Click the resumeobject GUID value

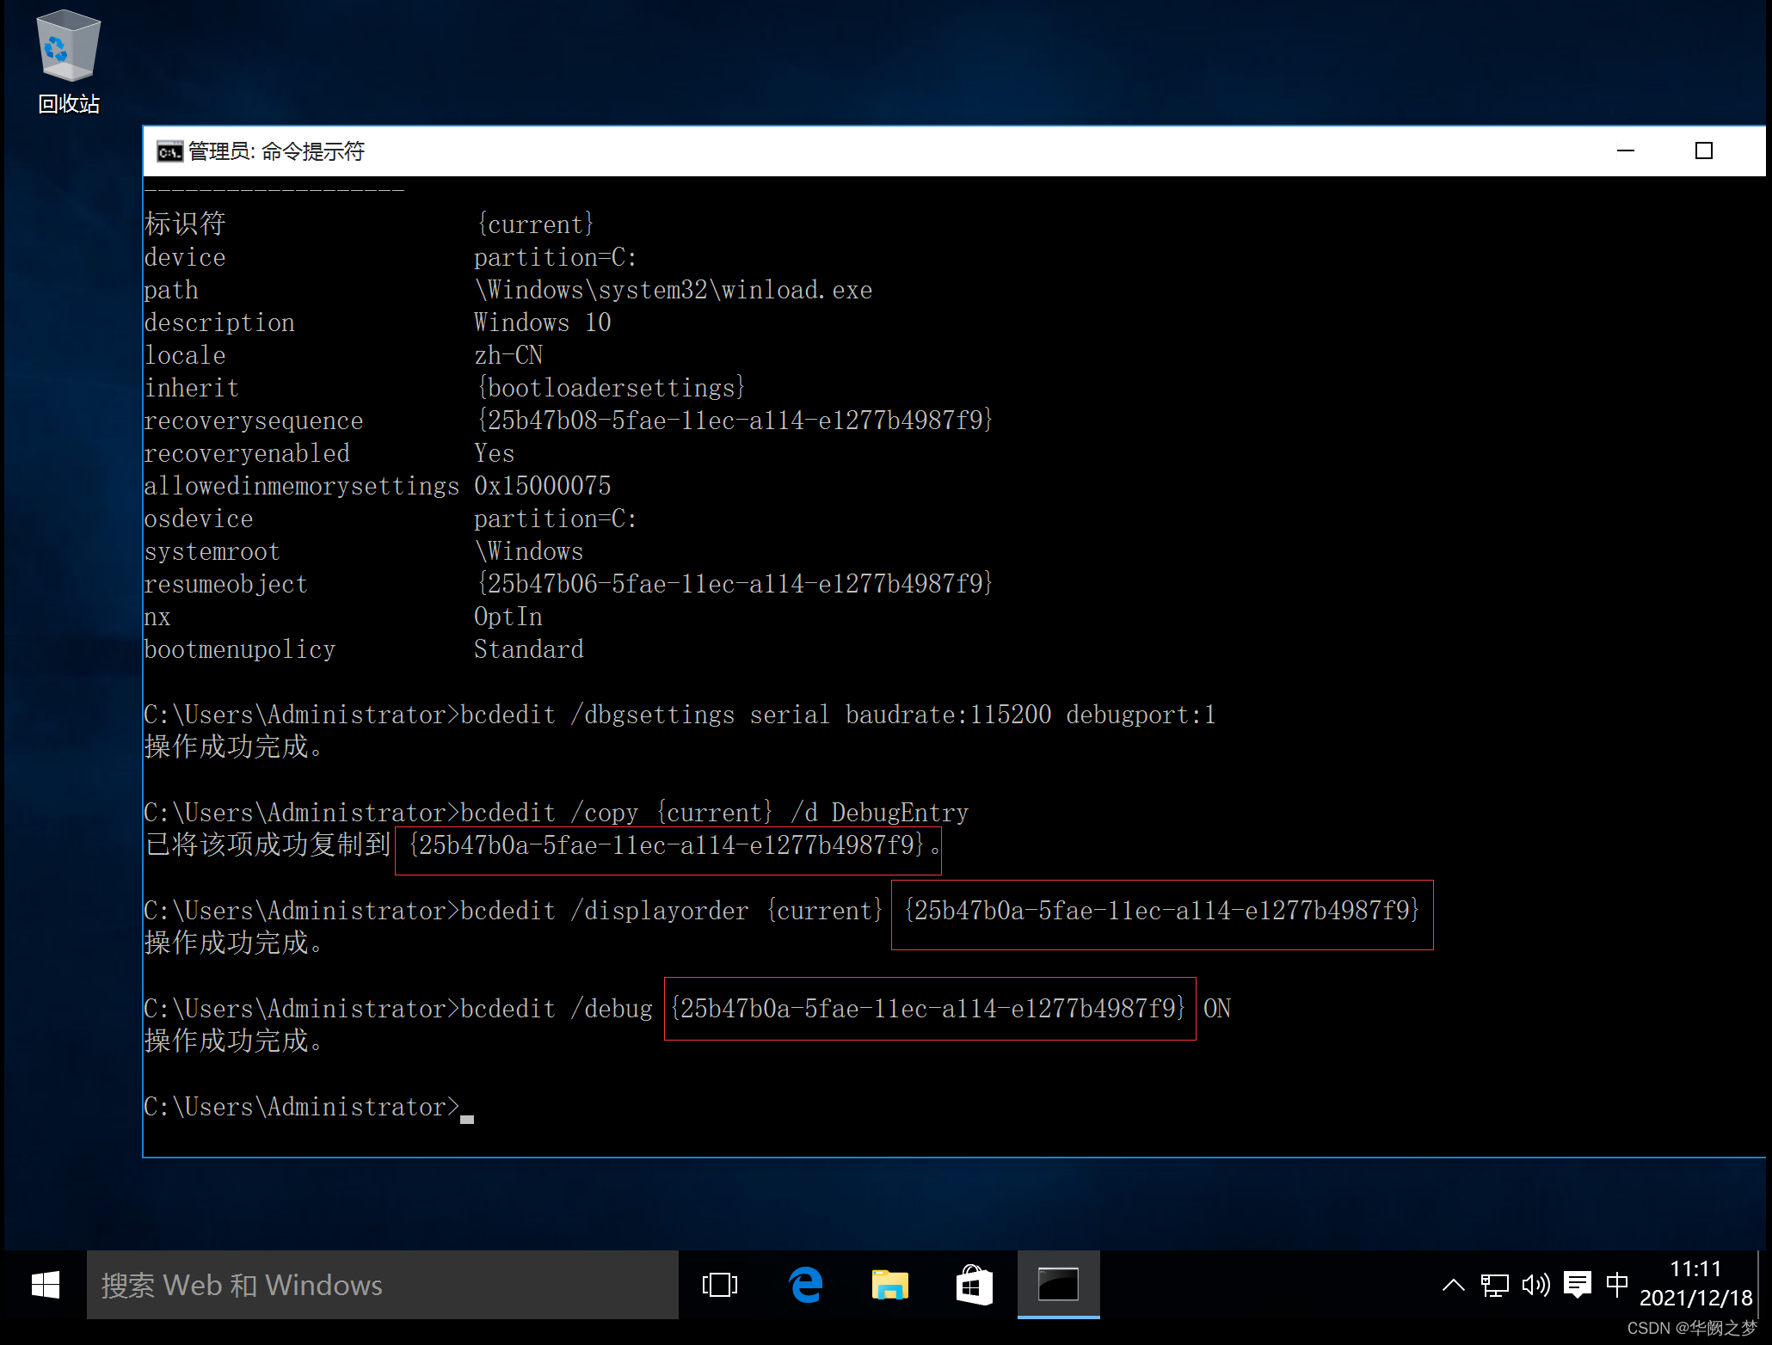(735, 584)
